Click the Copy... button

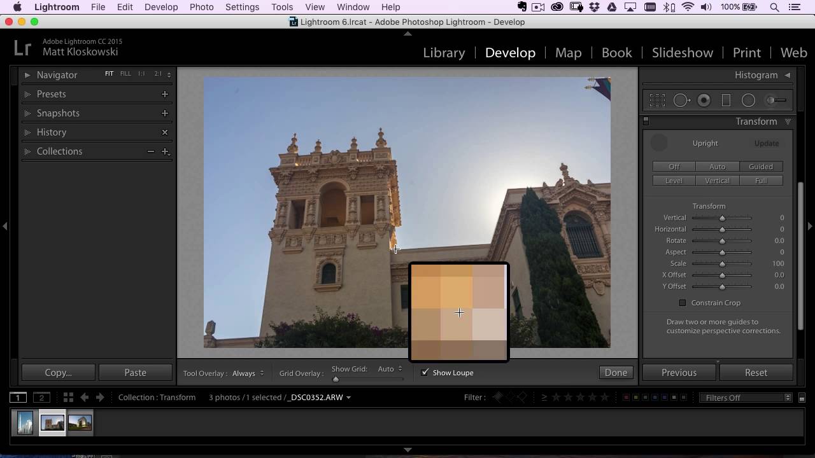point(59,373)
